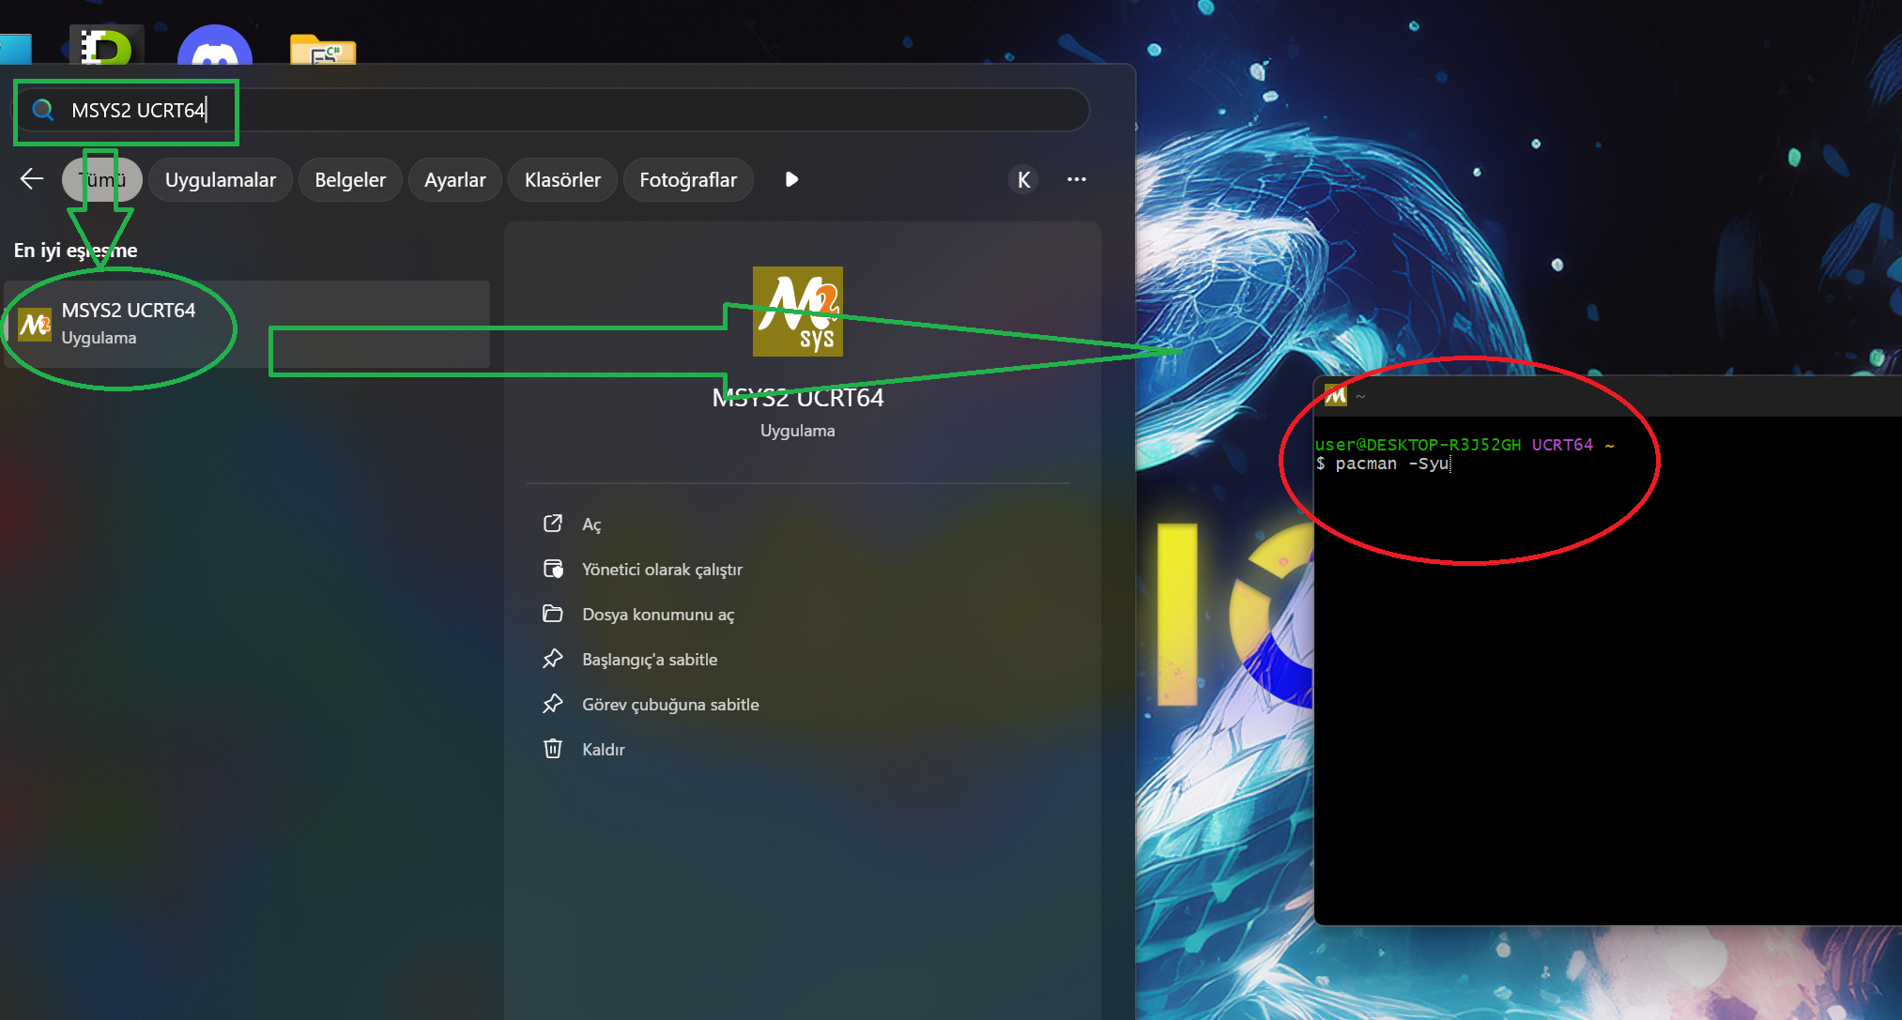Click the MSYS2 UCRT64 title in preview
Screen dimensions: 1902x1020
798,398
